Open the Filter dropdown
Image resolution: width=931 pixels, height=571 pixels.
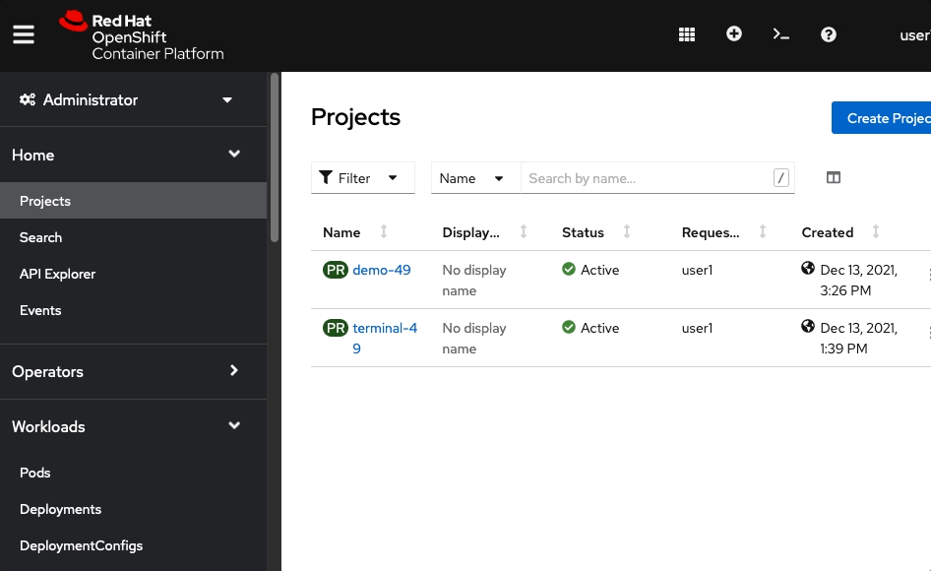[363, 177]
